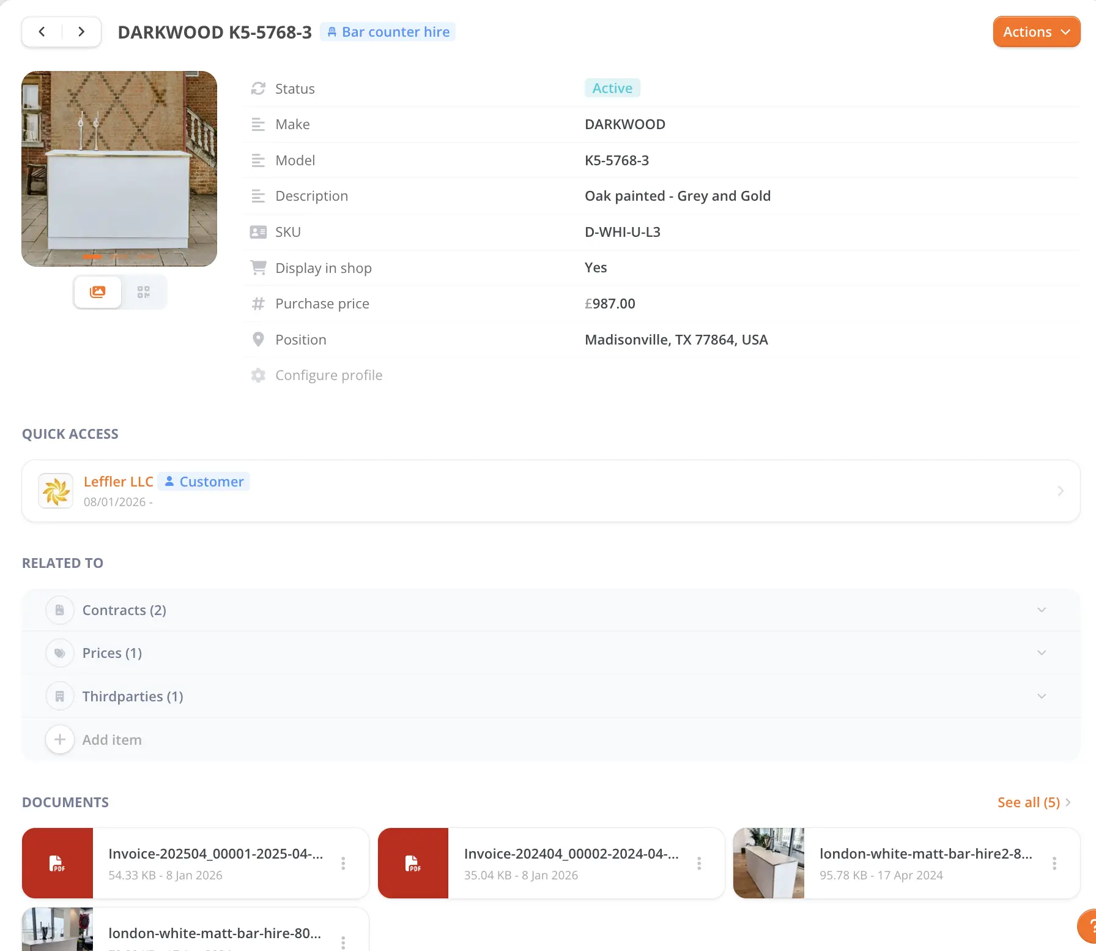1096x951 pixels.
Task: Open the orange help bubble
Action: (1087, 927)
